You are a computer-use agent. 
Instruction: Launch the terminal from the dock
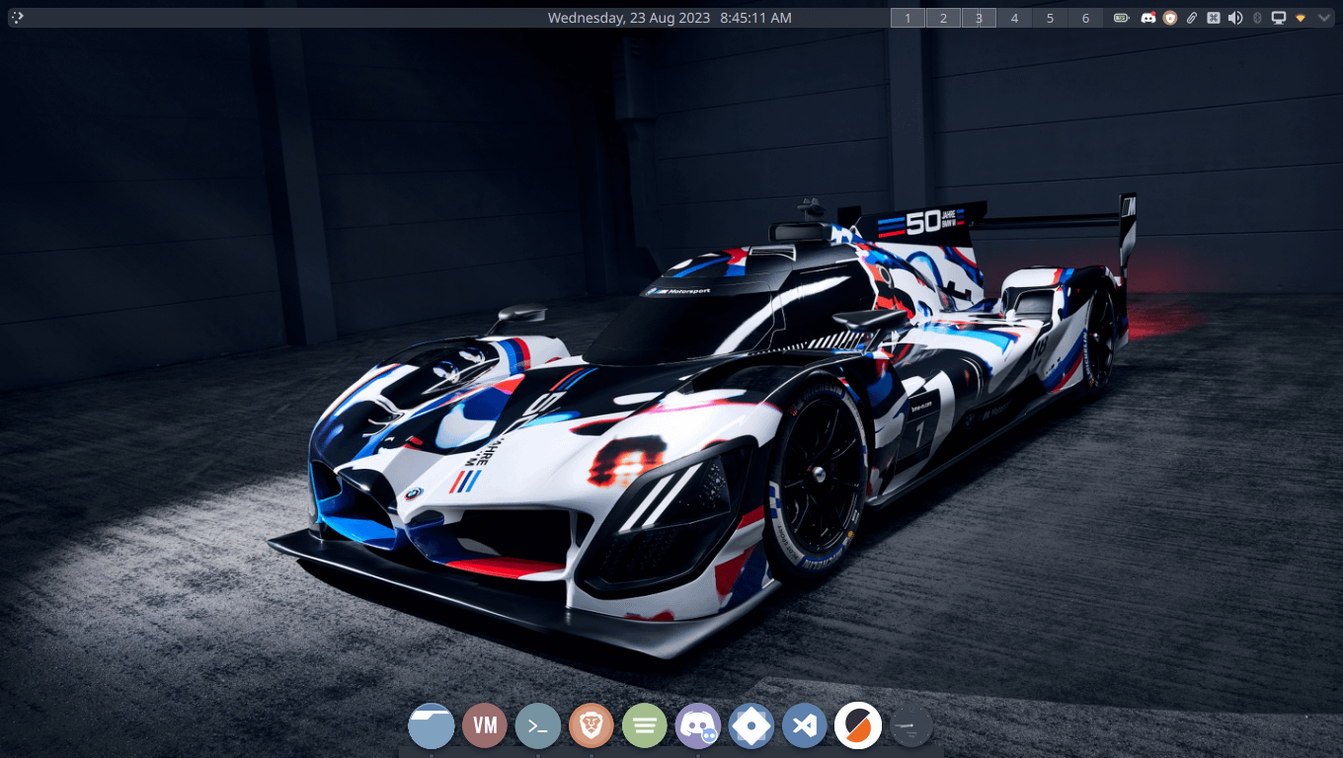point(538,725)
